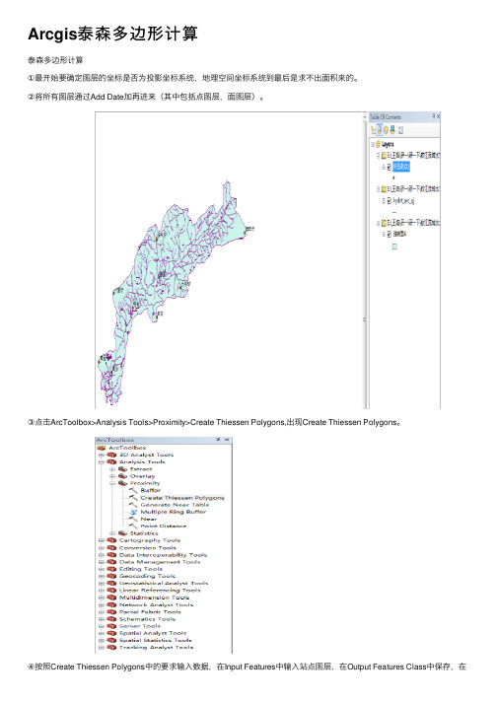Click the Spatial Analyst Tools toolbox icon
Viewport: 497px width, 703px height.
(x=111, y=633)
